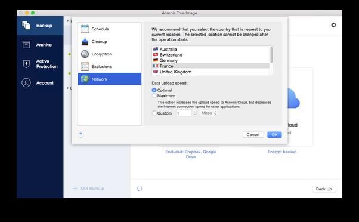Select the Network settings tab
Viewport: 359px width, 222px height.
pyautogui.click(x=110, y=79)
